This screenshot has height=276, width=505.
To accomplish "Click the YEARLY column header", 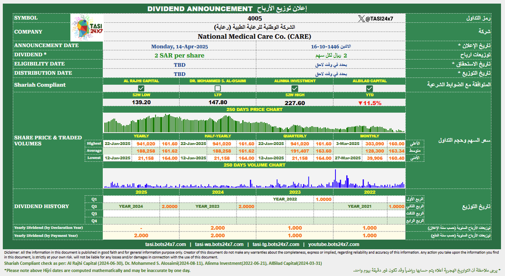I will click(141, 136).
